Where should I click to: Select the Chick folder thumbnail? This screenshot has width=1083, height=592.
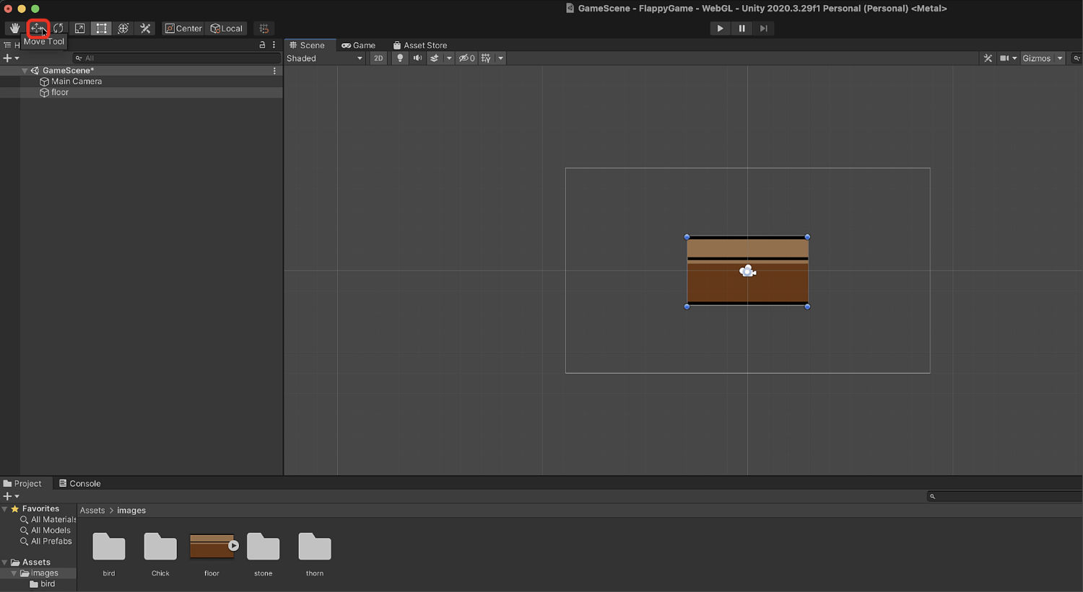click(160, 548)
